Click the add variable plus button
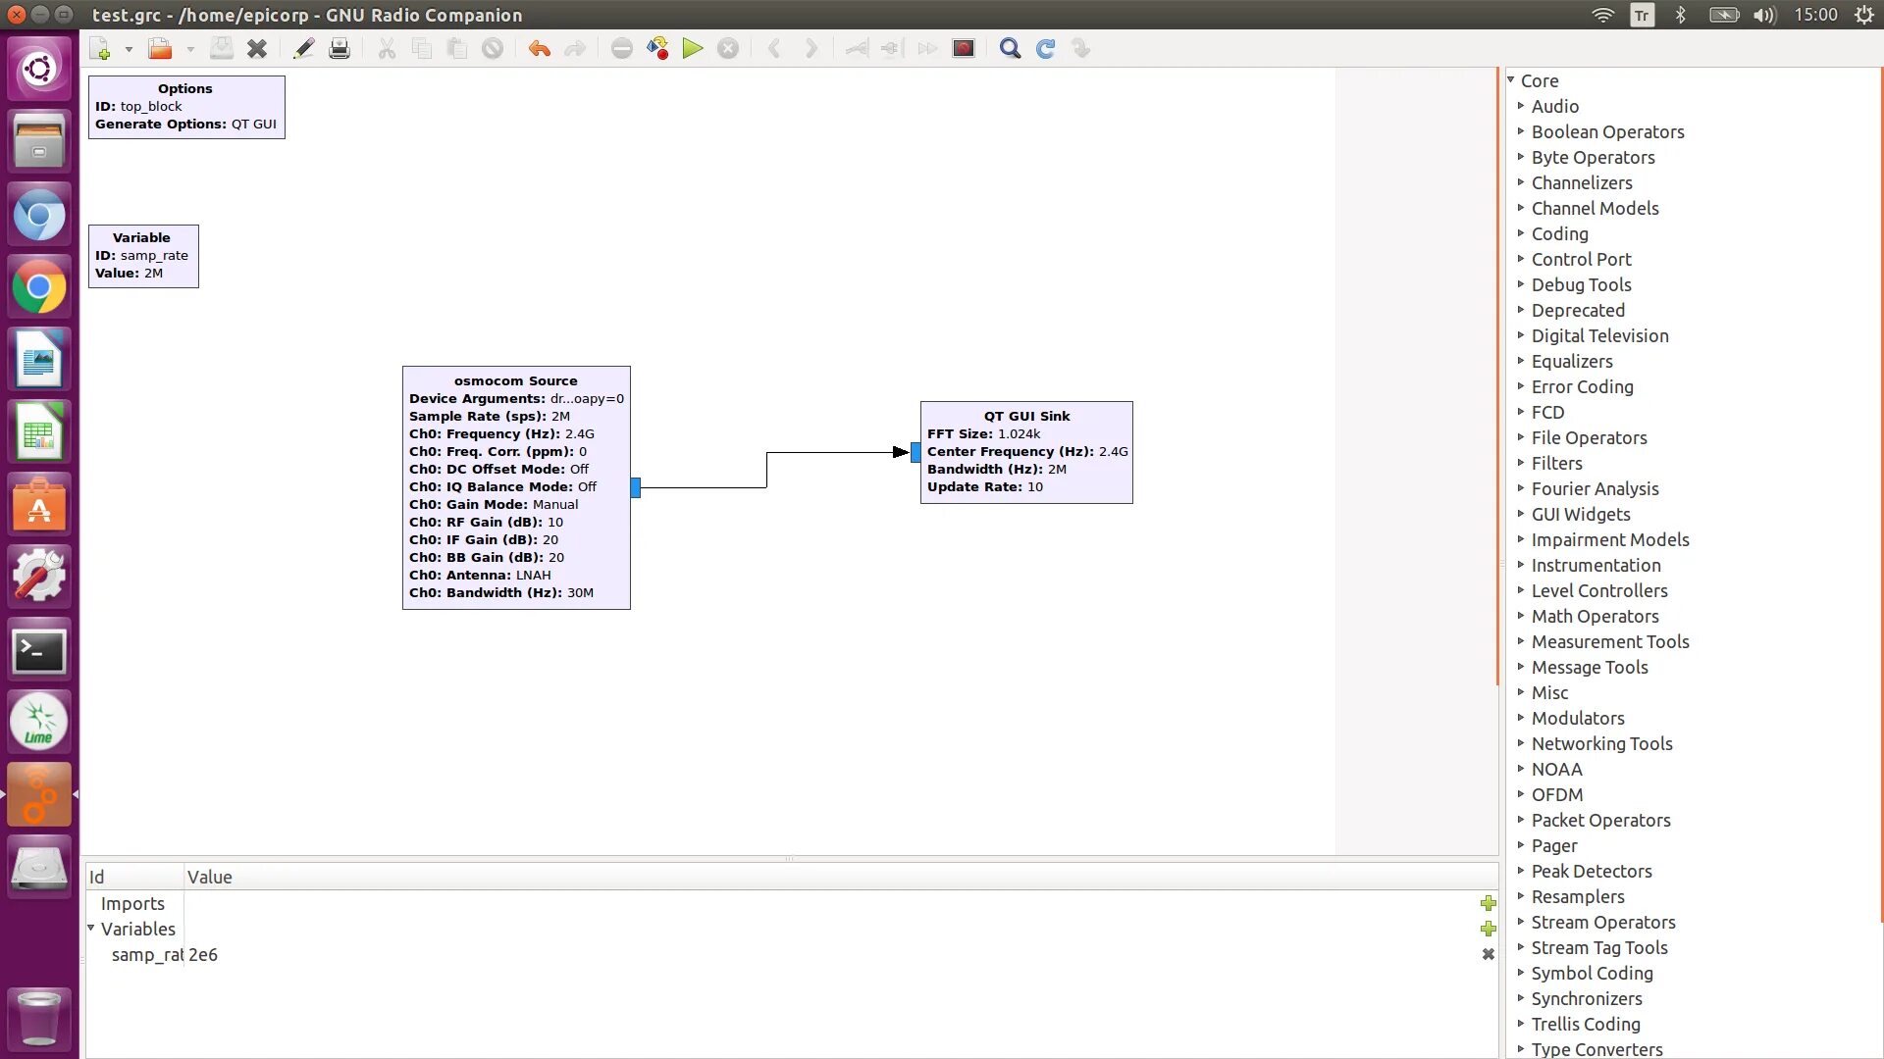Image resolution: width=1884 pixels, height=1059 pixels. tap(1488, 929)
